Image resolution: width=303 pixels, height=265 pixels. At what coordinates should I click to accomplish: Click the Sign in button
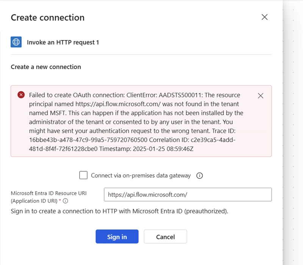click(x=117, y=236)
